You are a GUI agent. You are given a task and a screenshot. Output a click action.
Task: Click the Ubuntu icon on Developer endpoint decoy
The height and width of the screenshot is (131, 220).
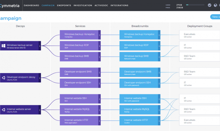pyautogui.click(x=3, y=78)
